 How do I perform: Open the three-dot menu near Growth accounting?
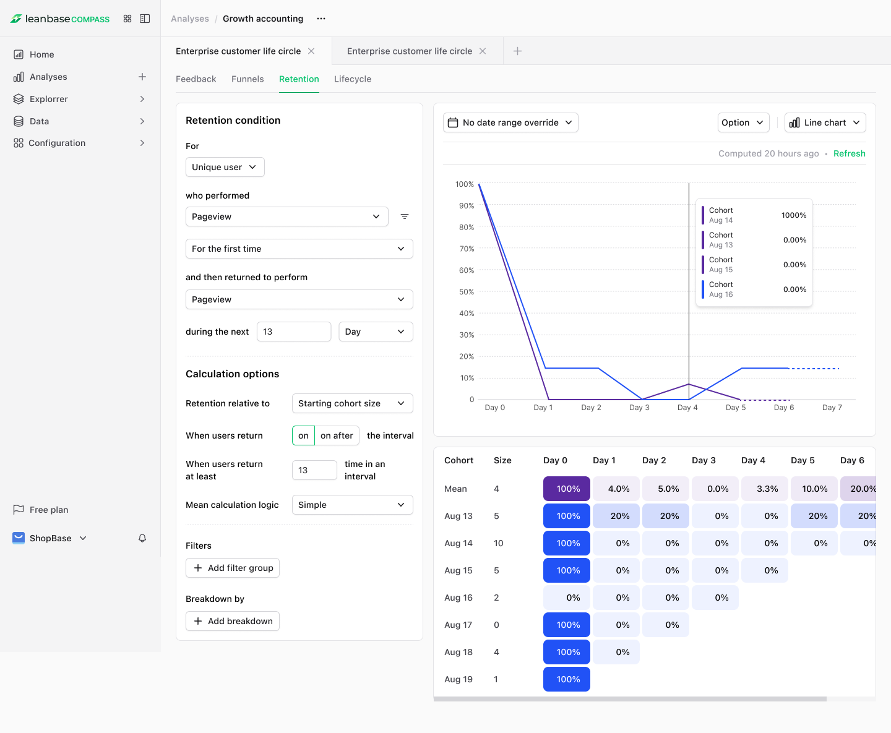(321, 19)
